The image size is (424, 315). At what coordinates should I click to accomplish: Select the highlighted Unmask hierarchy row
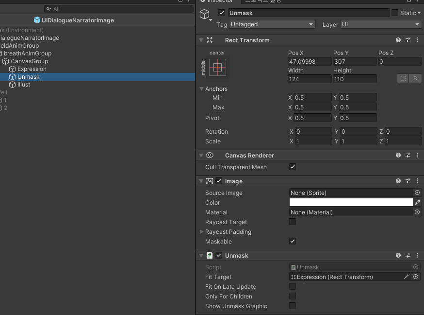98,77
